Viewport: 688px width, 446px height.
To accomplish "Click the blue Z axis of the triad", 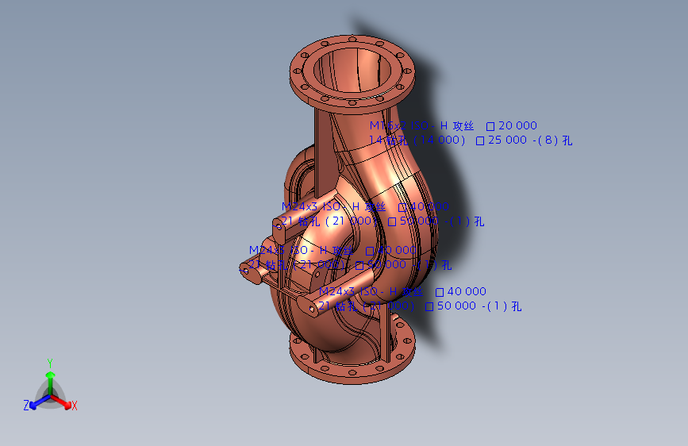I will point(35,403).
